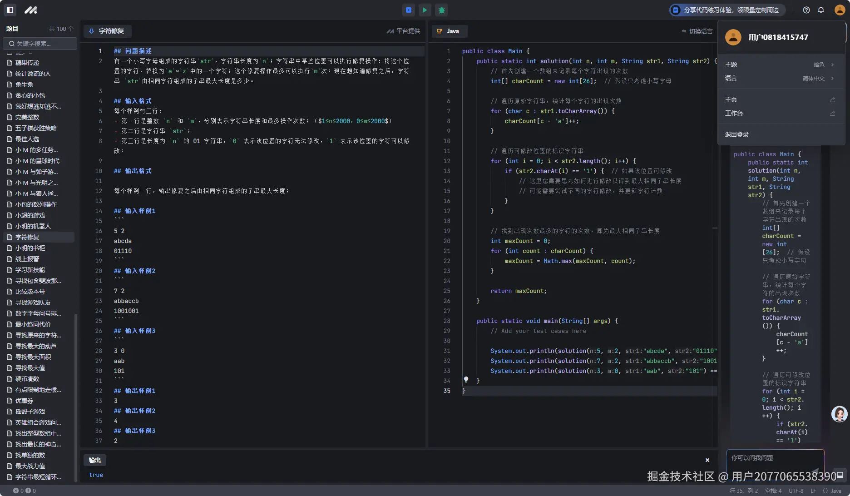Image resolution: width=850 pixels, height=496 pixels.
Task: Click the green Run play icon
Action: click(x=425, y=10)
